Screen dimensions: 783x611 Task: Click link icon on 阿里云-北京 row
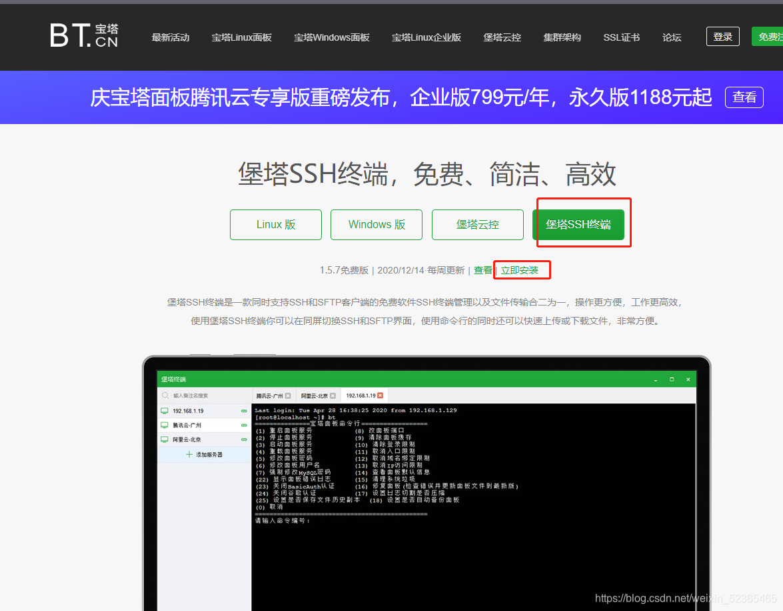pyautogui.click(x=244, y=440)
